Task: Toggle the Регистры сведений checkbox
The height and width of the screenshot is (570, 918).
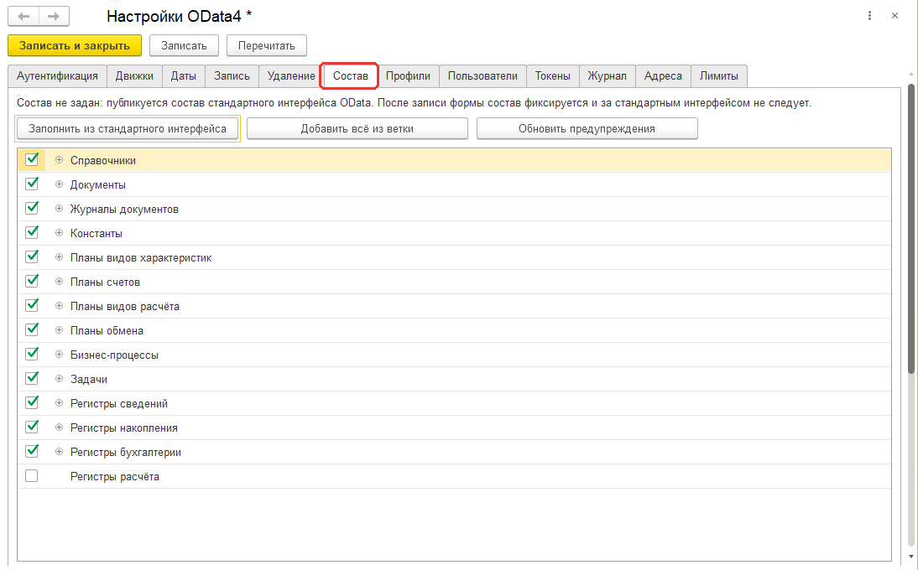Action: 32,403
